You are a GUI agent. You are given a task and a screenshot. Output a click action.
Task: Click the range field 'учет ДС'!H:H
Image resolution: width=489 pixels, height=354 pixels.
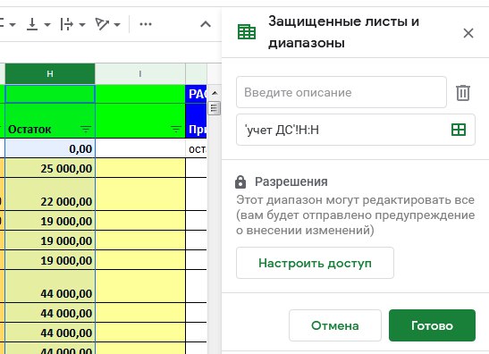343,130
